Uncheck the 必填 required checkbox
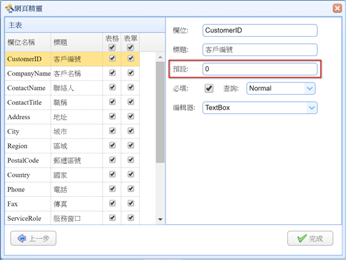The height and width of the screenshot is (260, 346). point(209,89)
